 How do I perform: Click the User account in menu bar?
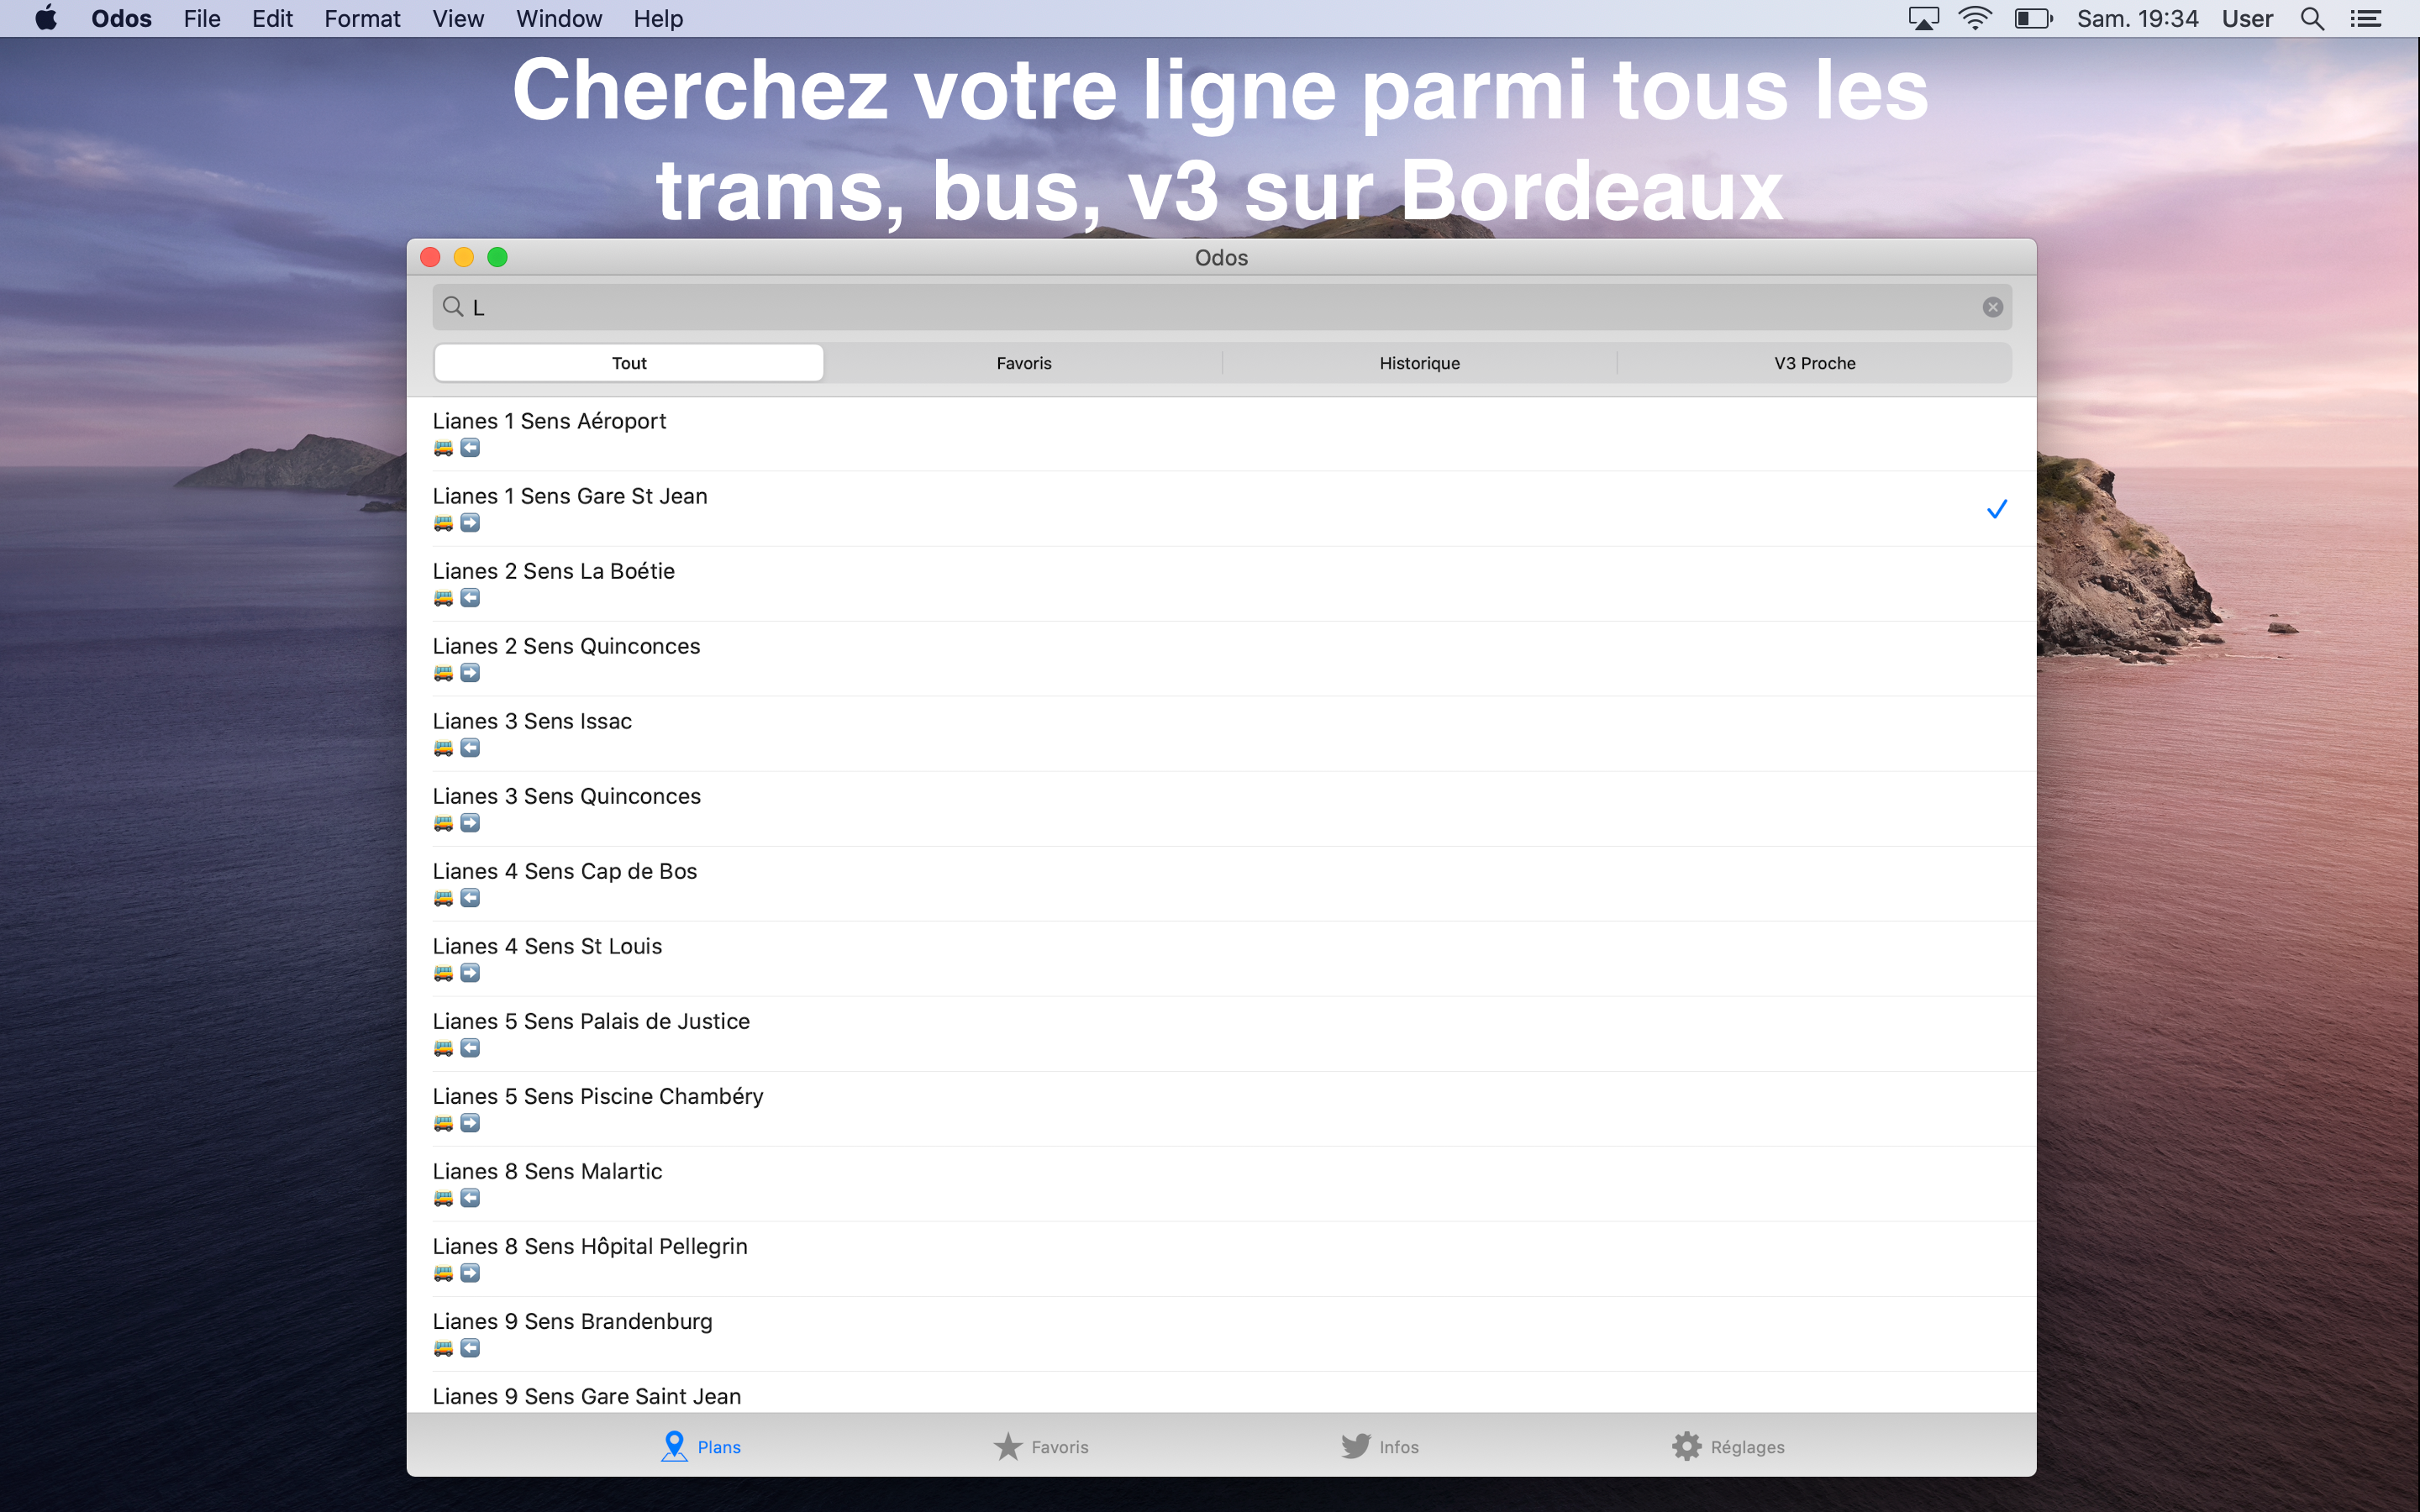[2247, 19]
